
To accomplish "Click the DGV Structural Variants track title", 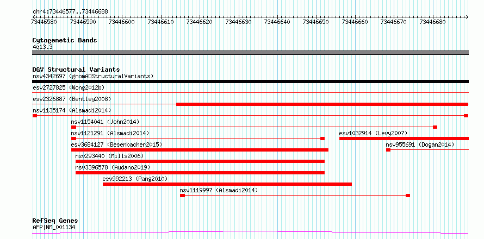I will click(x=76, y=70).
